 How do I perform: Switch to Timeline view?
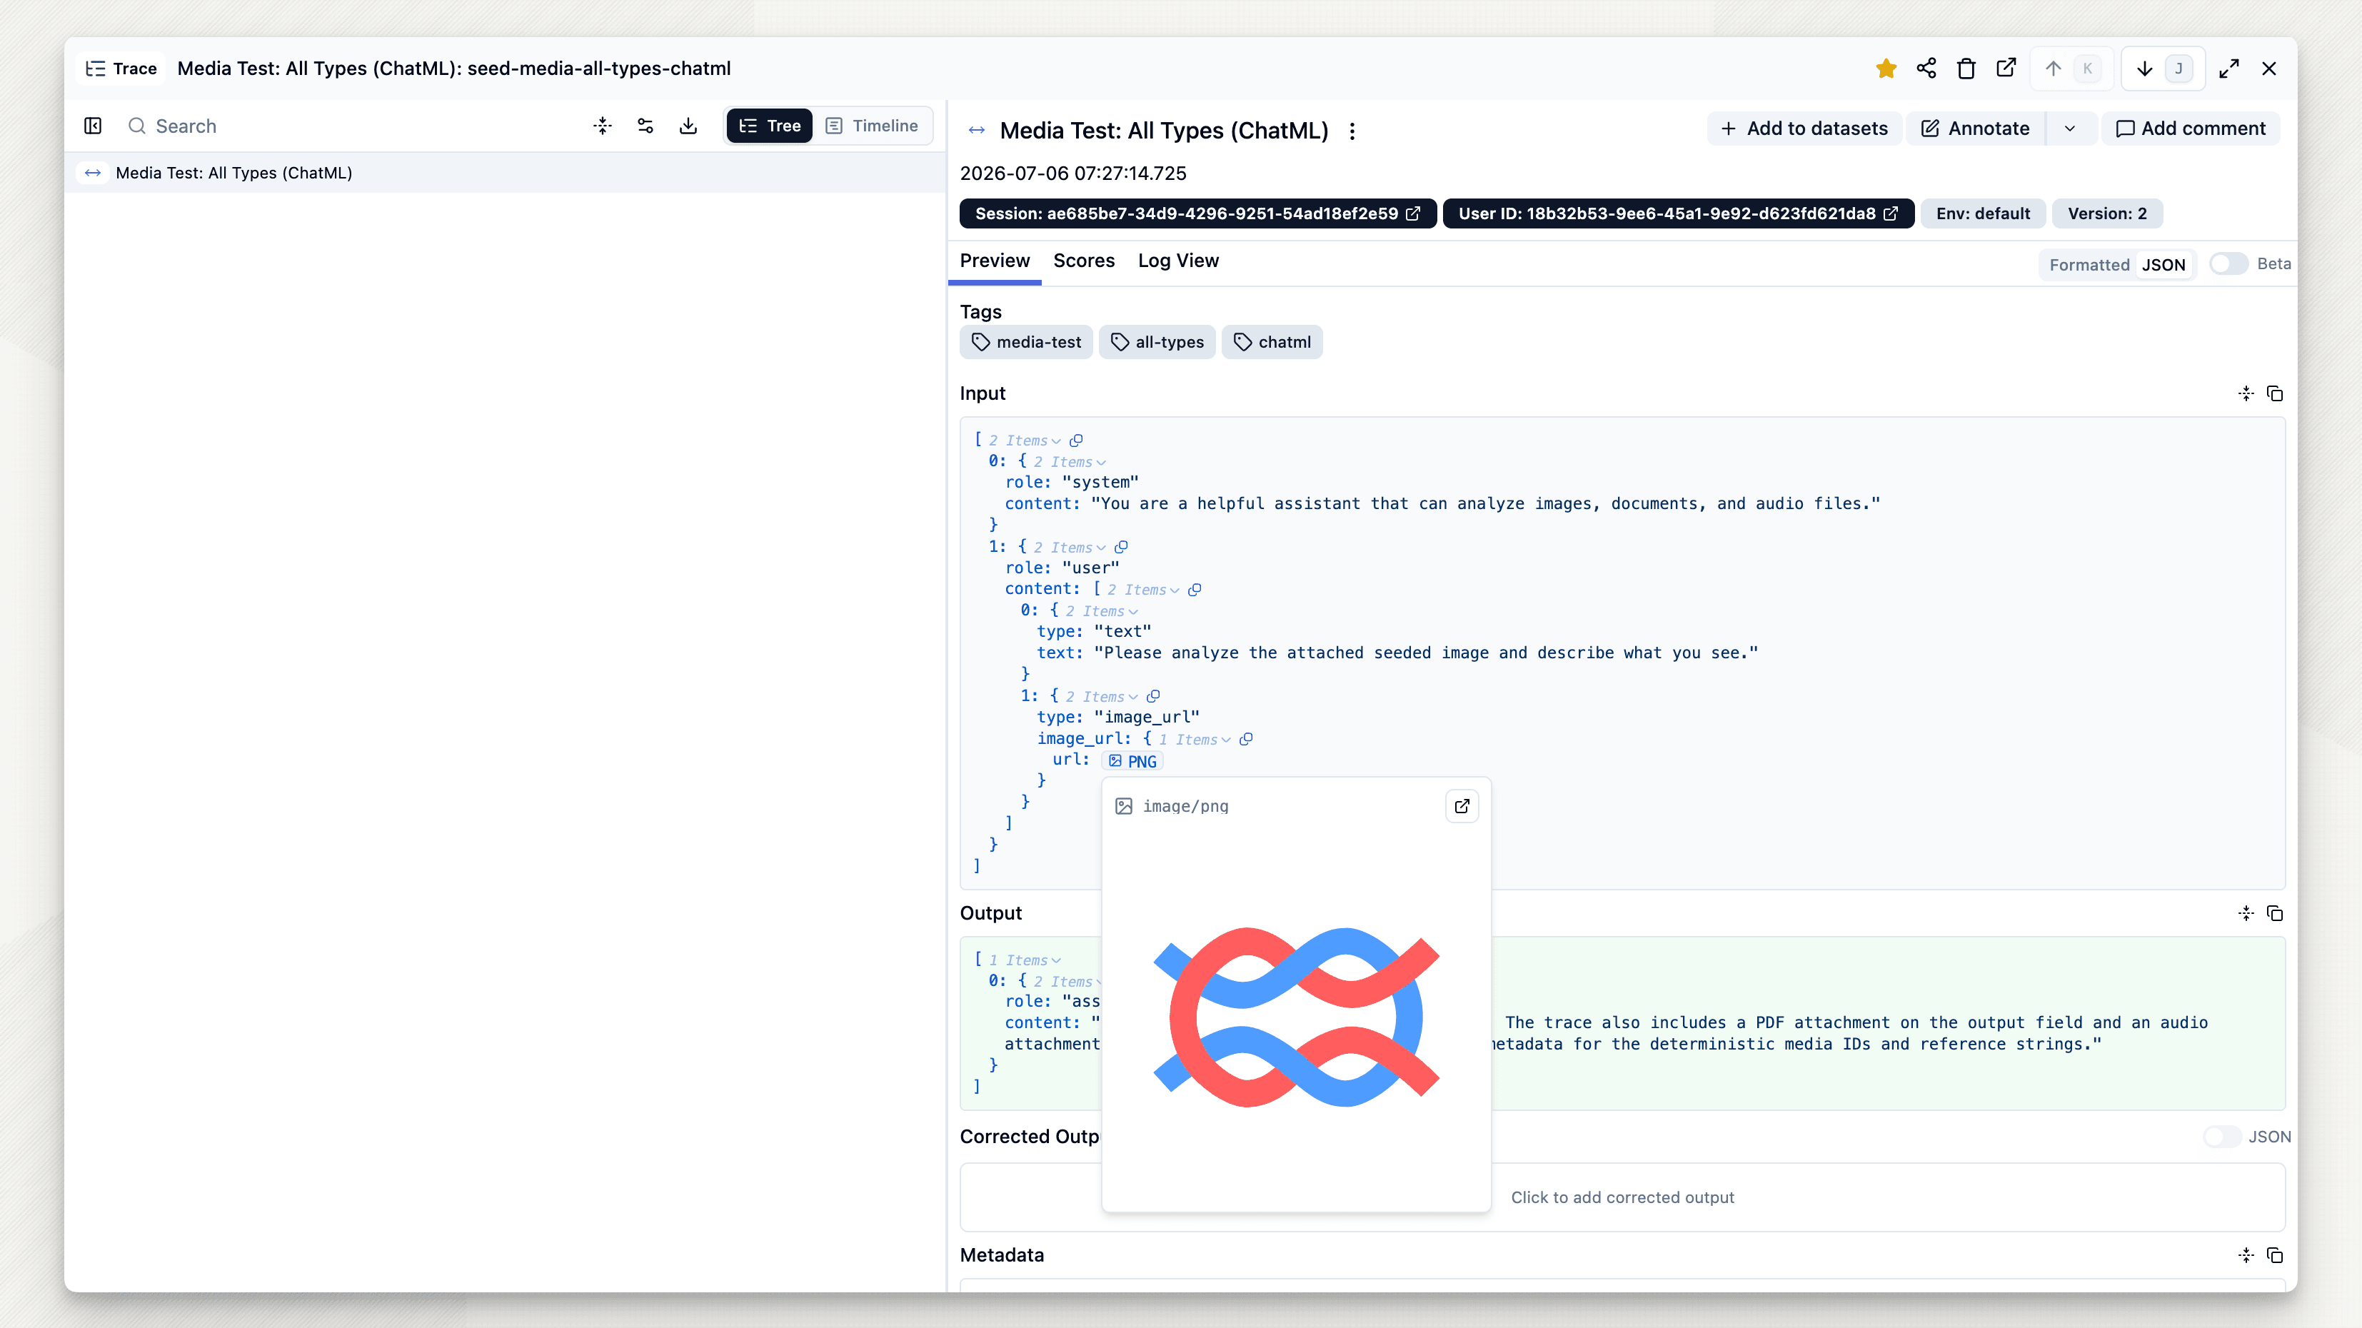[872, 126]
